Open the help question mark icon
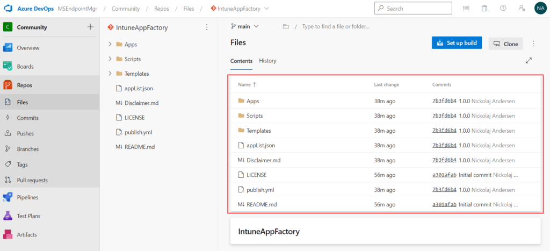The height and width of the screenshot is (251, 550). pos(503,9)
